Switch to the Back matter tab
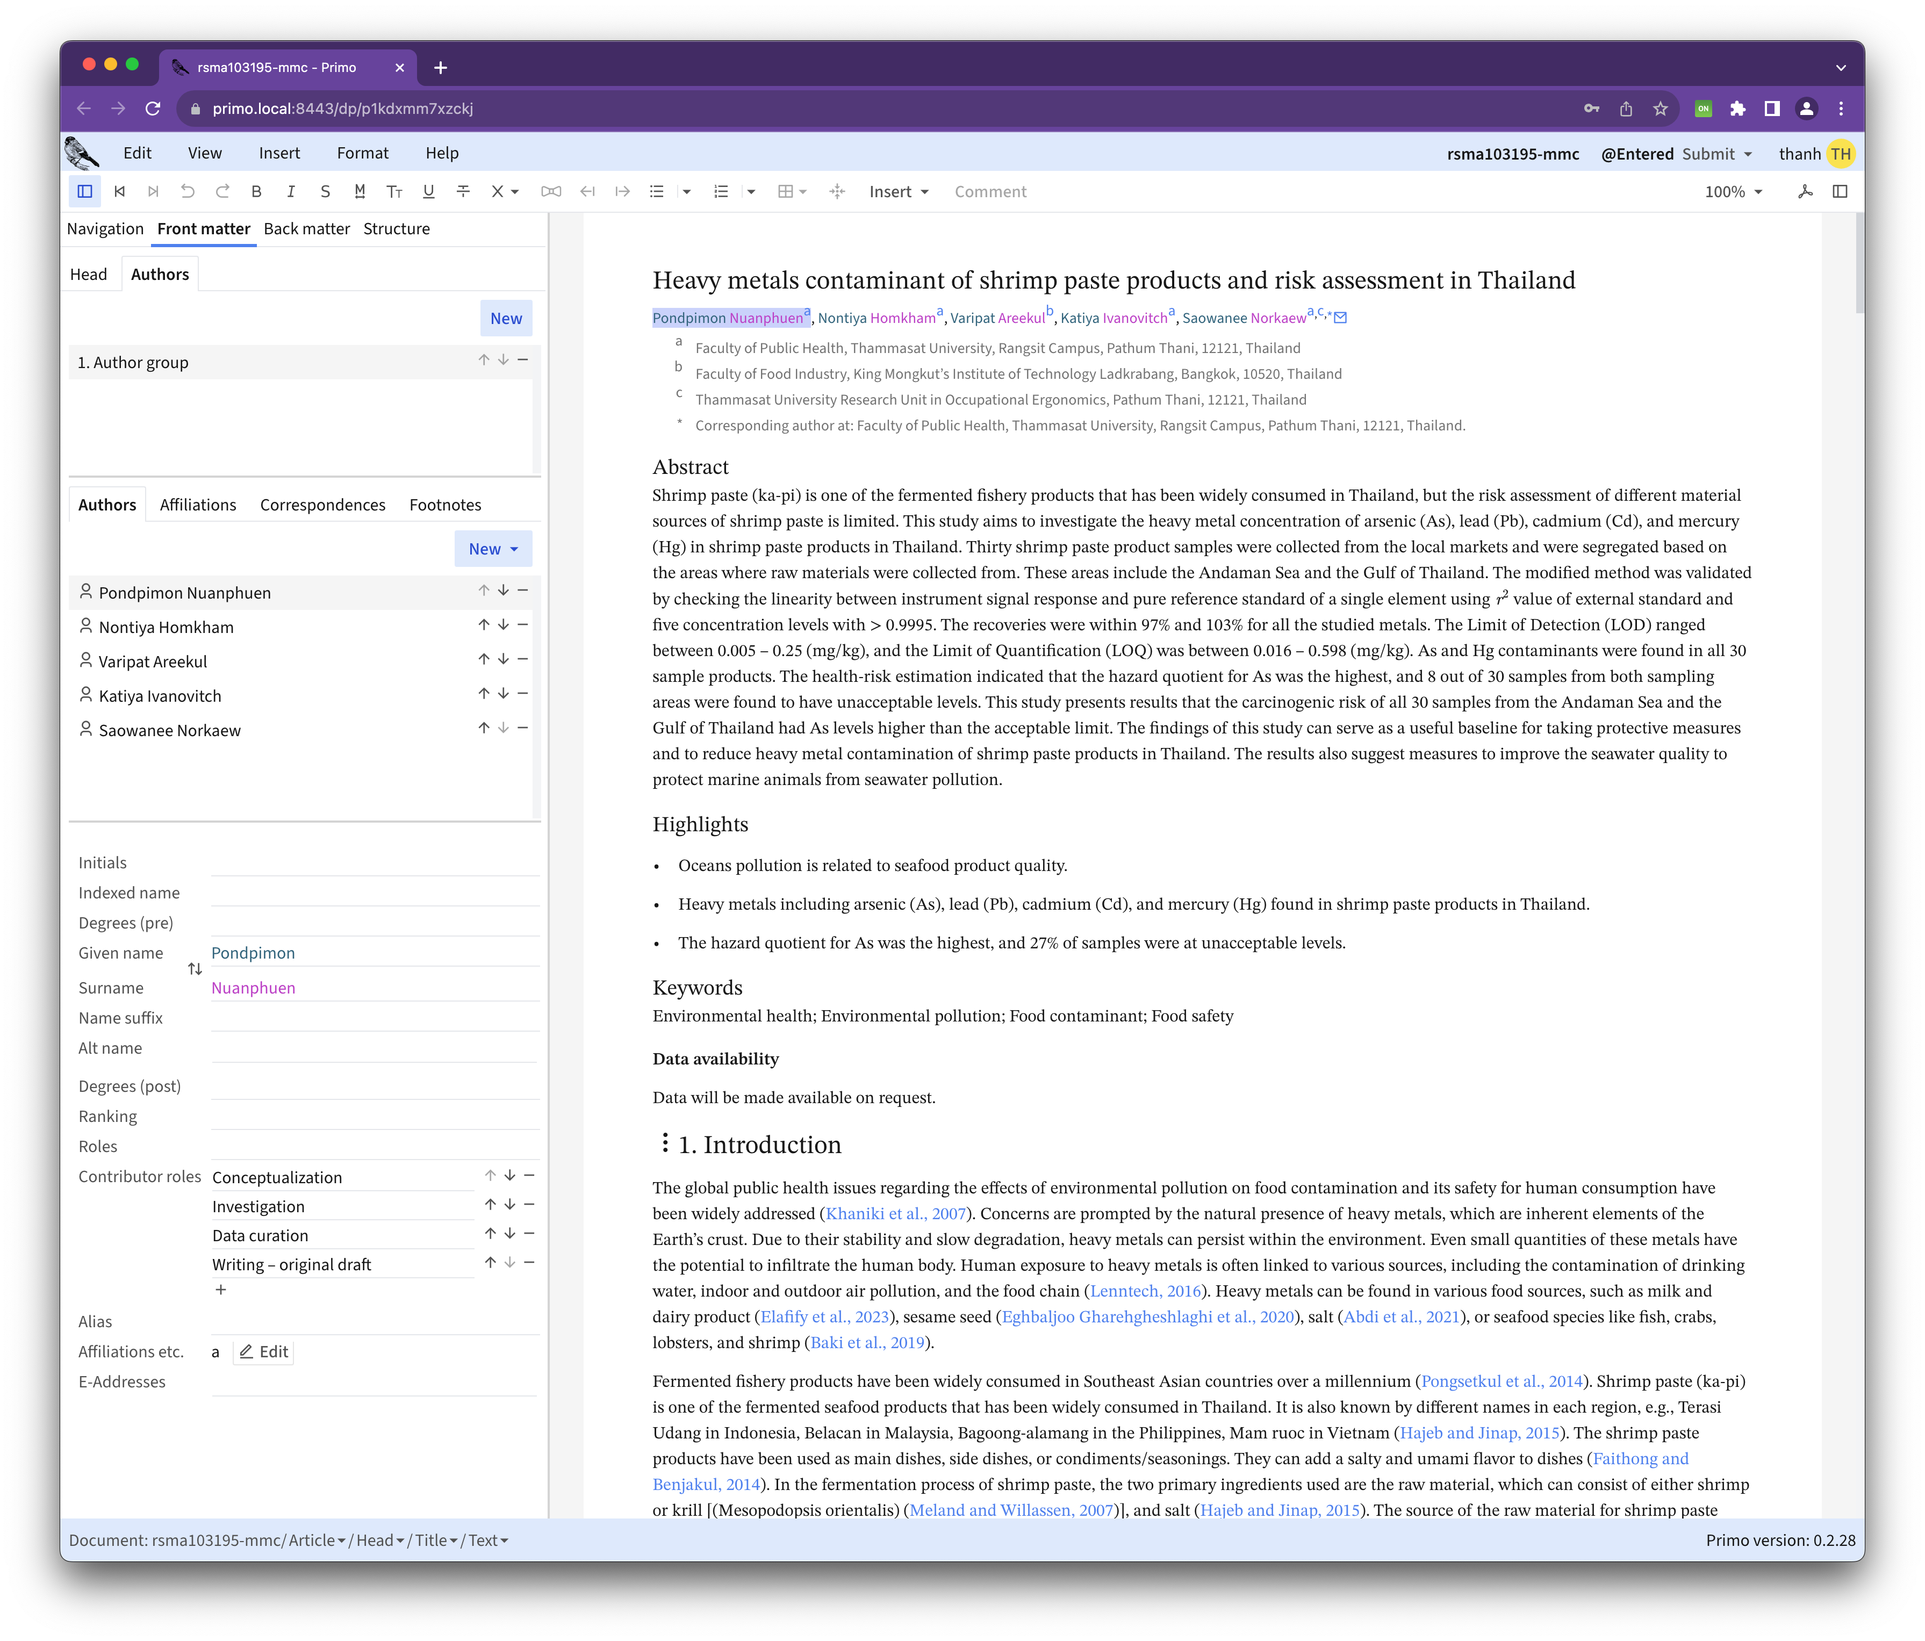Screen dimensions: 1925x1641 pos(306,228)
